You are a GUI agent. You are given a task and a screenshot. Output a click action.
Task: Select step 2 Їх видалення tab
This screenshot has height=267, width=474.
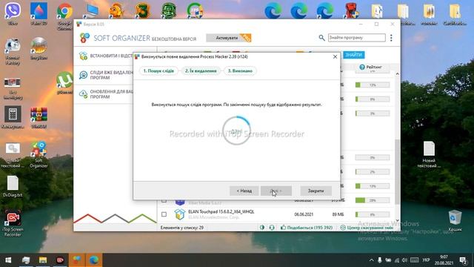coord(201,71)
